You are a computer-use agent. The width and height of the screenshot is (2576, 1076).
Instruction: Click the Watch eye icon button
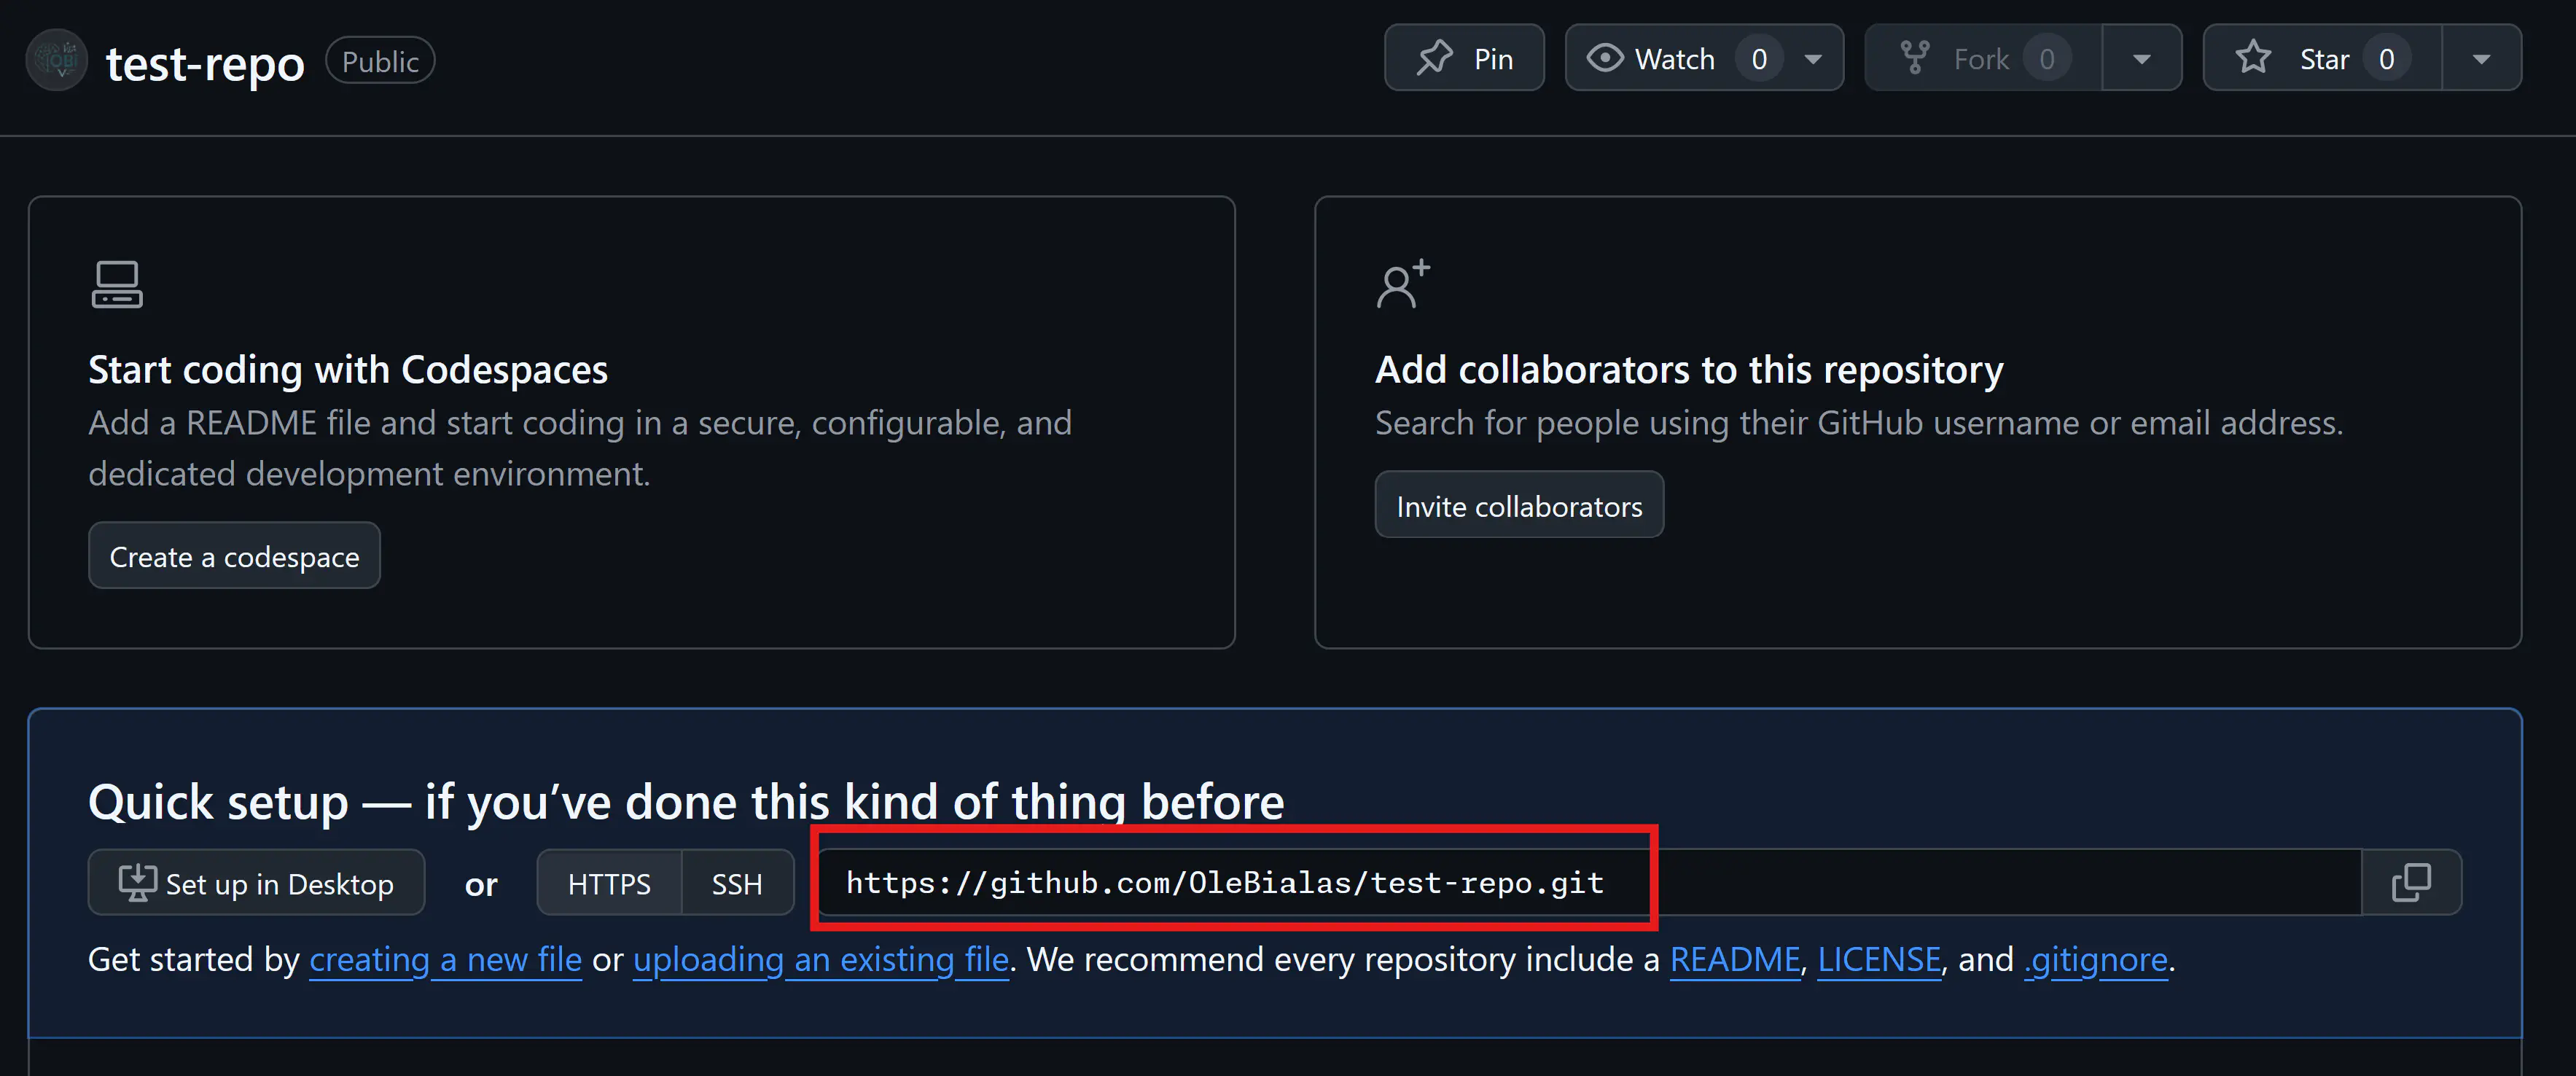1606,58
